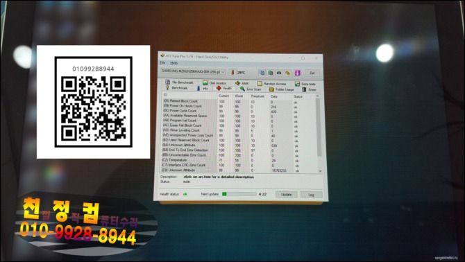The height and width of the screenshot is (262, 465).
Task: Maximize the HD Tune Pro window
Action: coord(303,58)
